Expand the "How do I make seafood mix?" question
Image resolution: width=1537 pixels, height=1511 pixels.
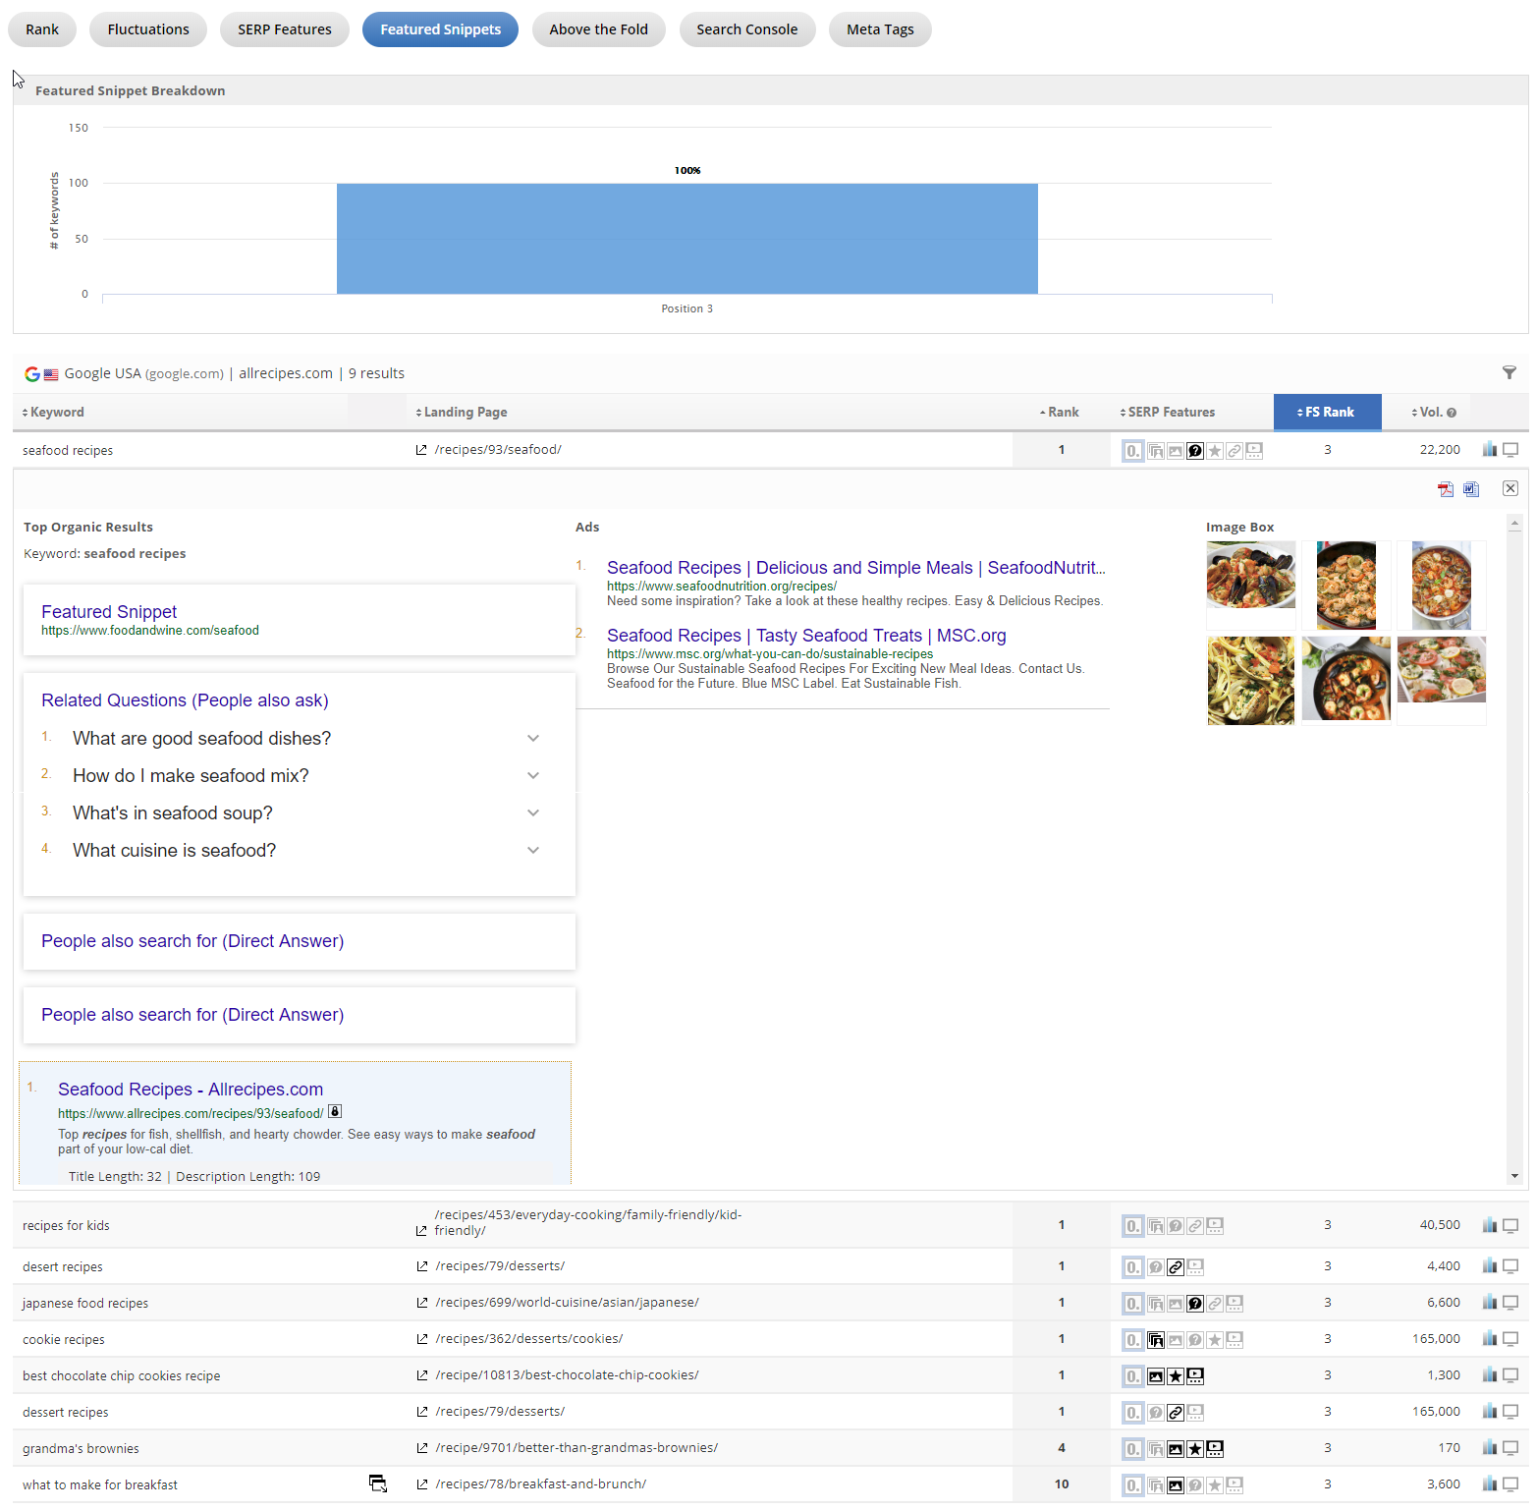coord(533,776)
